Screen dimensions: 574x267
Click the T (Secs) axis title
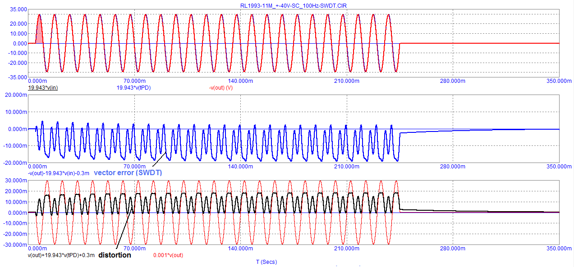point(266,262)
